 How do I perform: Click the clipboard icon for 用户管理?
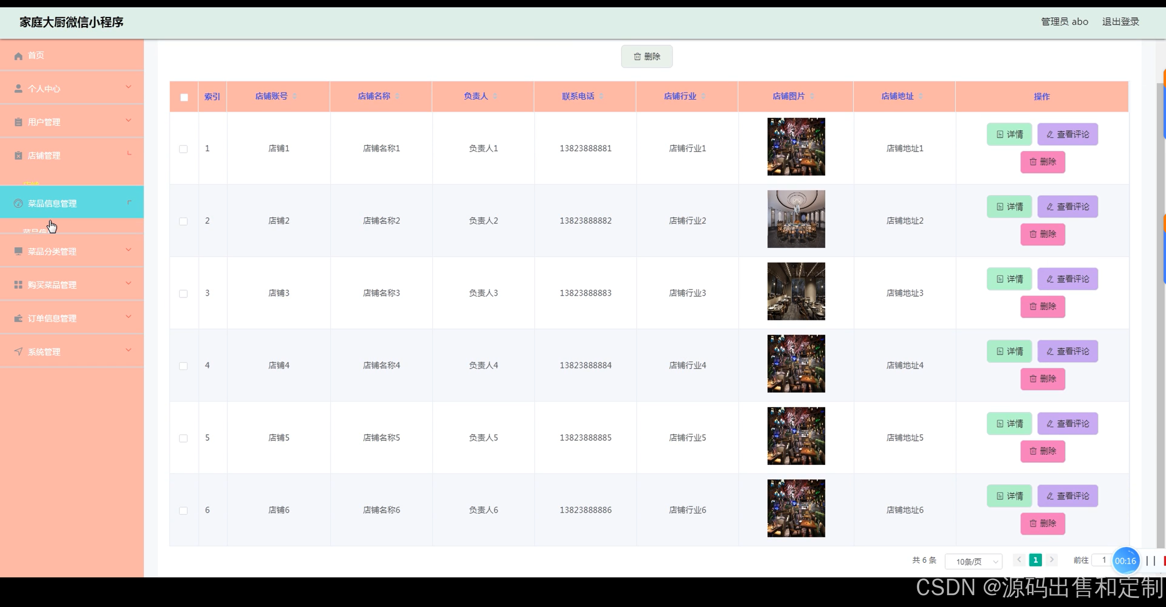pos(18,122)
